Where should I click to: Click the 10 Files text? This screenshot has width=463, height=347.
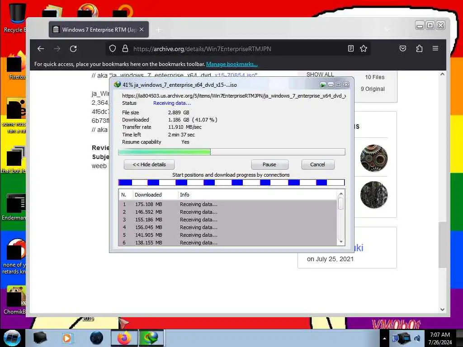point(375,77)
